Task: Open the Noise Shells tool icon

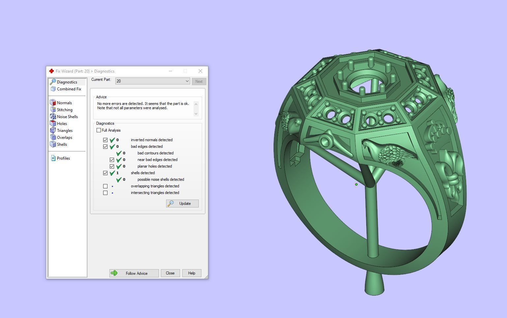Action: pos(53,117)
